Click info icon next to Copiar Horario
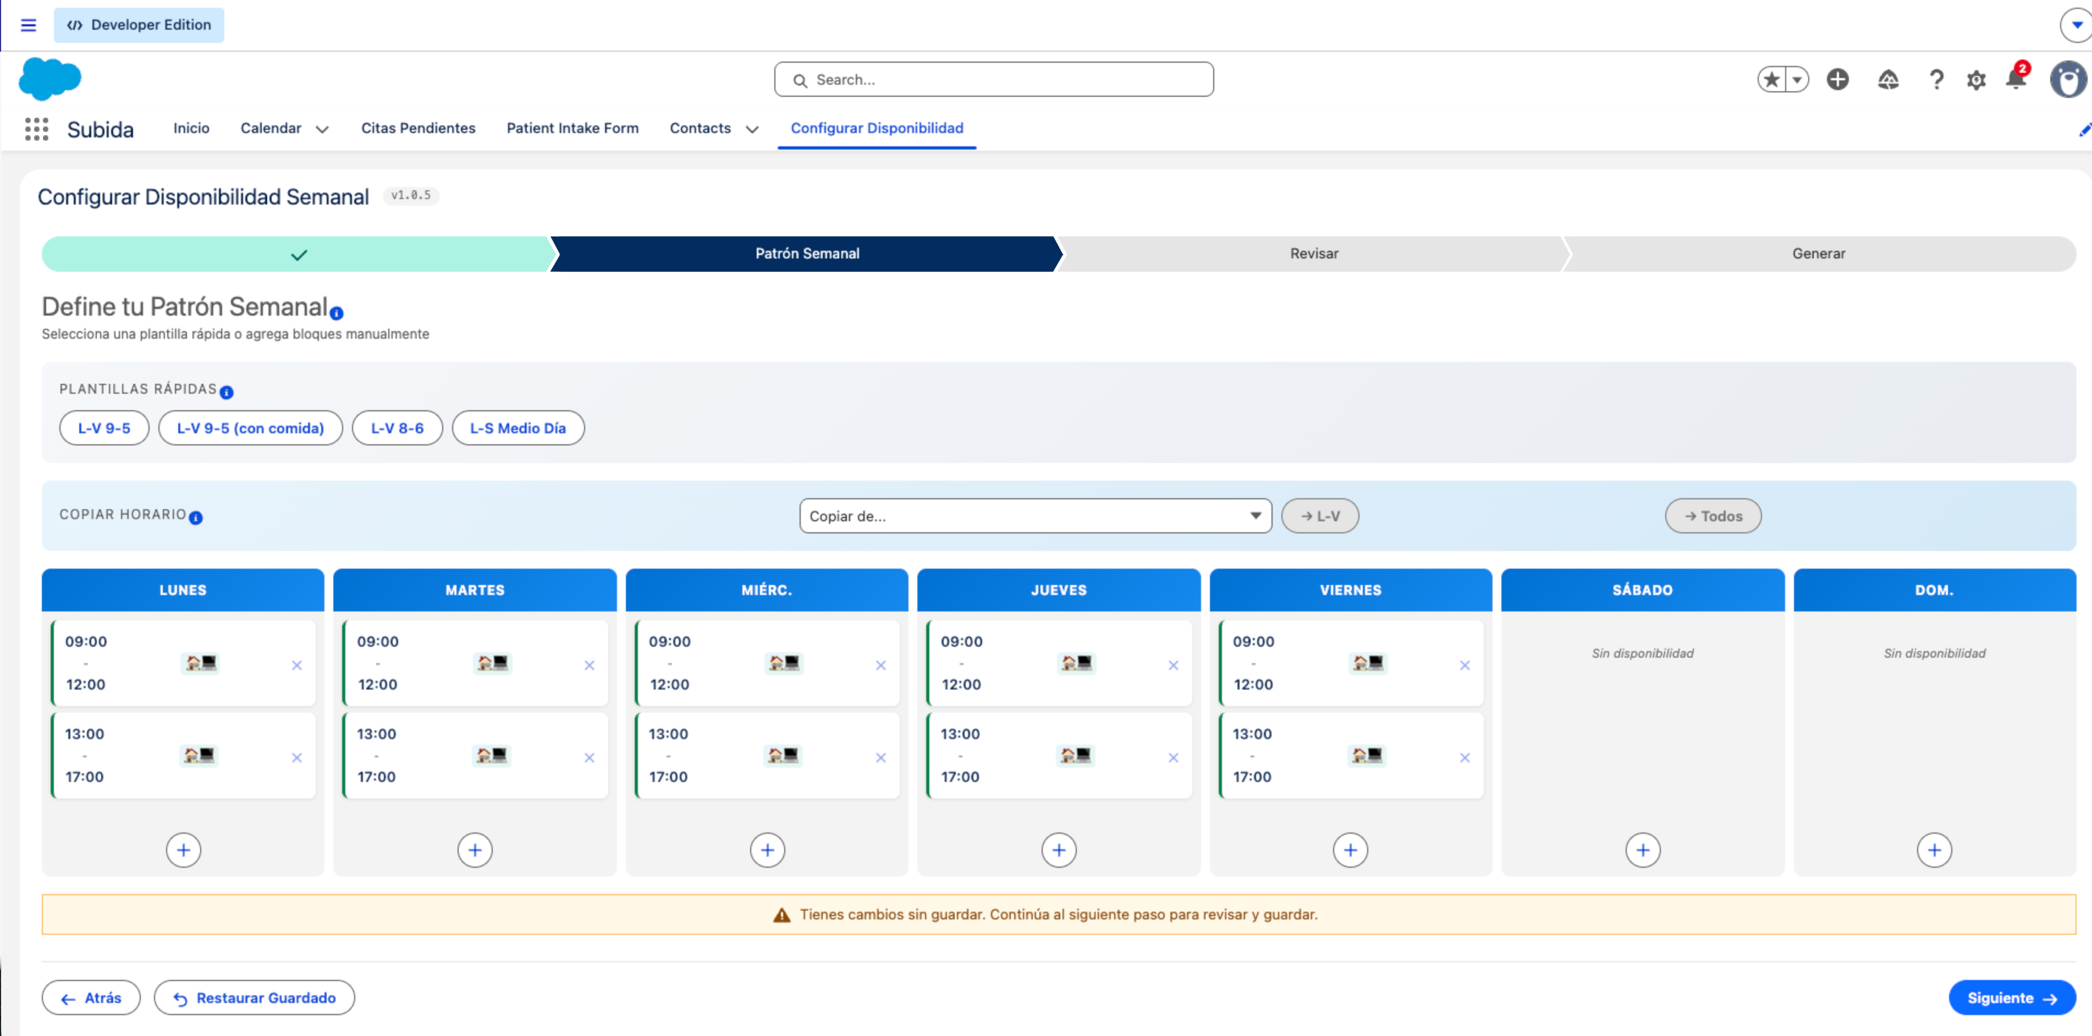The image size is (2092, 1036). point(196,518)
